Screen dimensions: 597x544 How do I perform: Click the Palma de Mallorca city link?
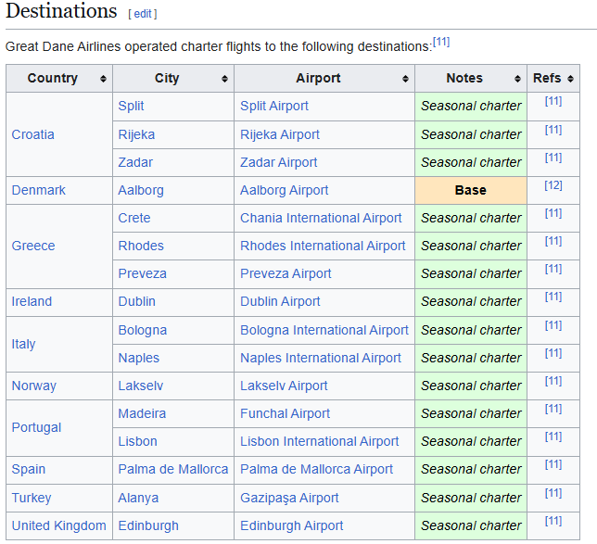coord(172,469)
